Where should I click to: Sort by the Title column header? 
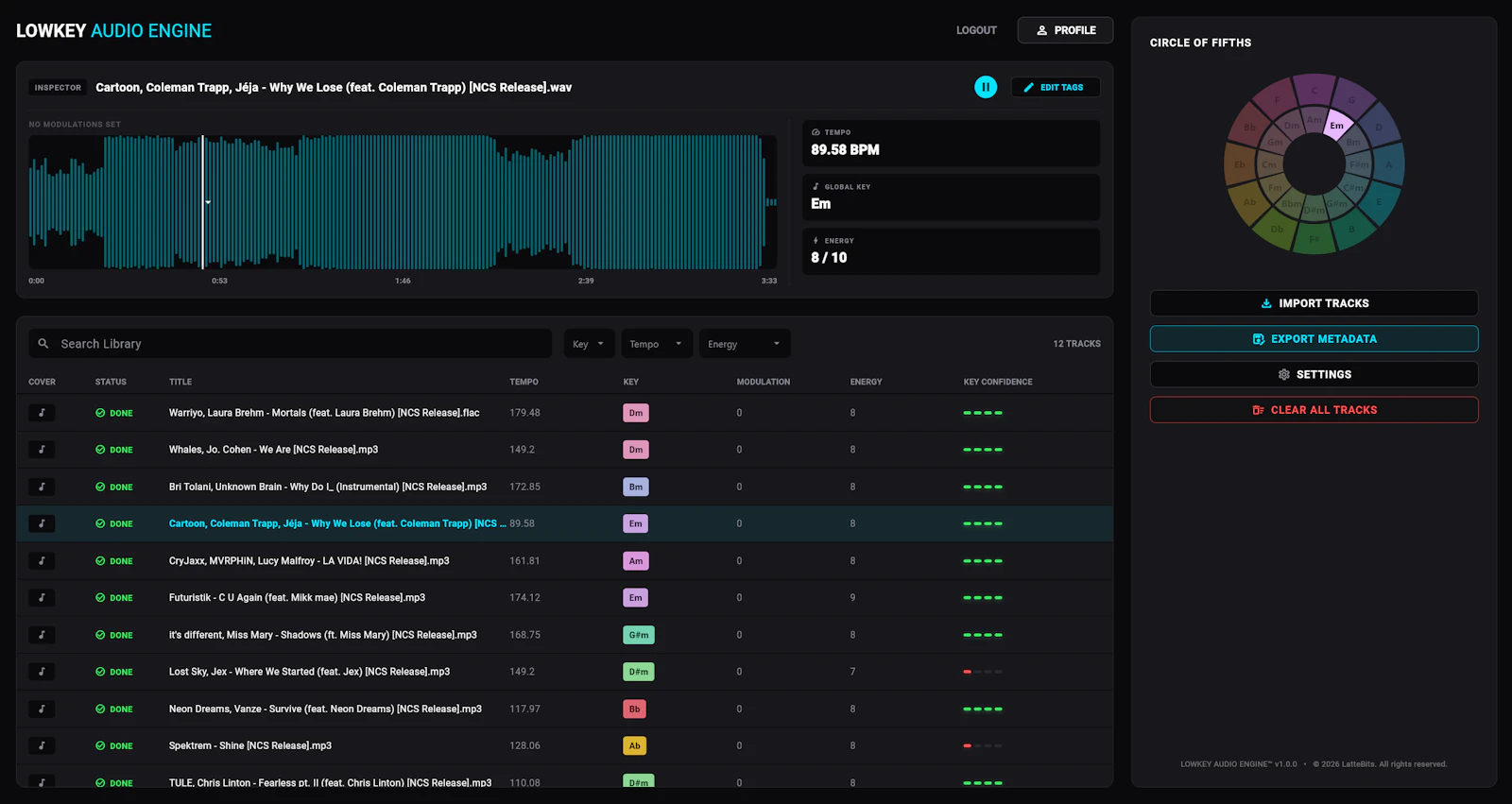coord(180,382)
